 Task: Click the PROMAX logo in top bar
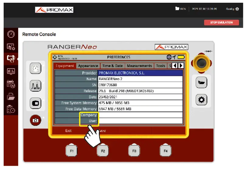pyautogui.click(x=54, y=10)
